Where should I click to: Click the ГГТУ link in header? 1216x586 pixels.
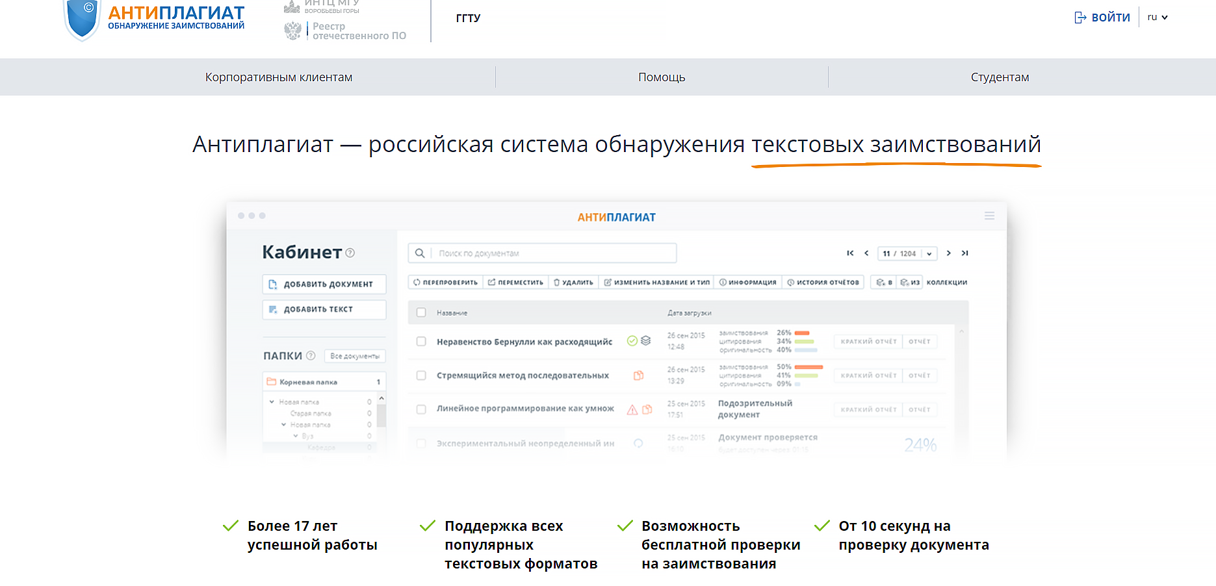tap(468, 18)
